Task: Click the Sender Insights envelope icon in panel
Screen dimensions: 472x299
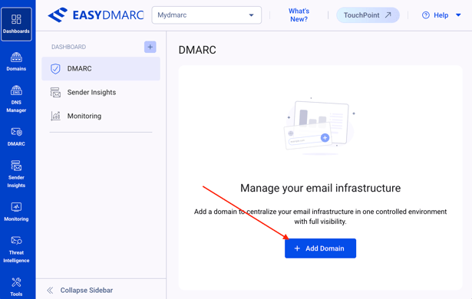Action: coord(55,92)
